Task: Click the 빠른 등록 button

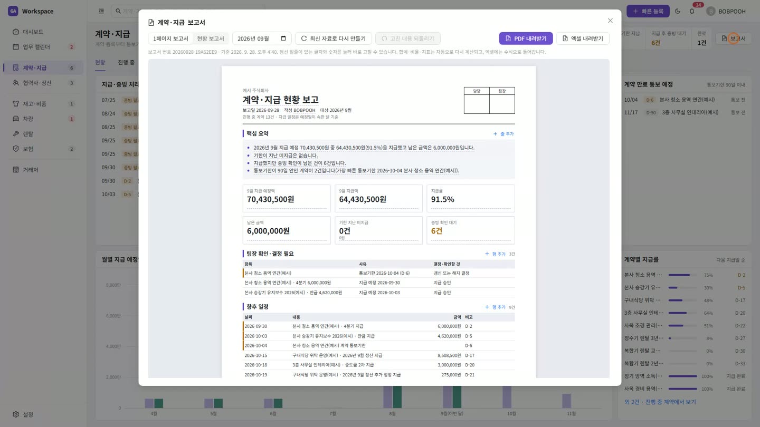Action: (648, 11)
